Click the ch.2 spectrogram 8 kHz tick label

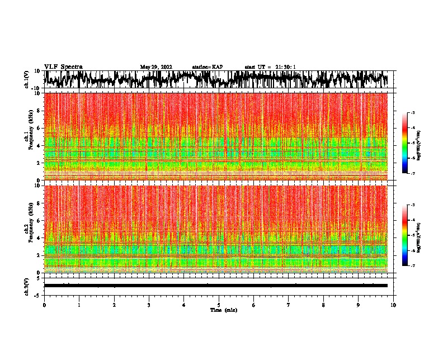39,203
